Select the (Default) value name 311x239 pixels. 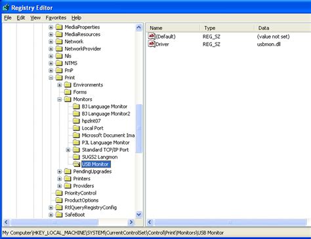click(x=165, y=37)
